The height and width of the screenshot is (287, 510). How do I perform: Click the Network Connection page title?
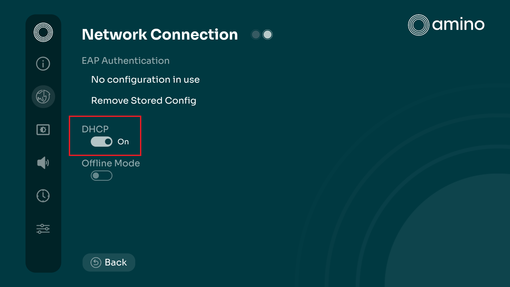[160, 35]
